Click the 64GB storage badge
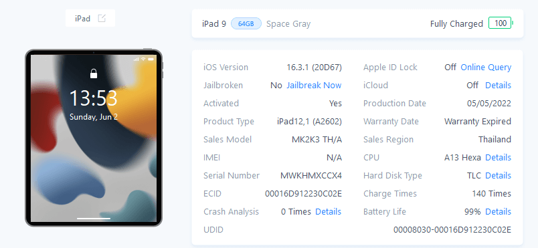538x248 pixels. click(246, 23)
